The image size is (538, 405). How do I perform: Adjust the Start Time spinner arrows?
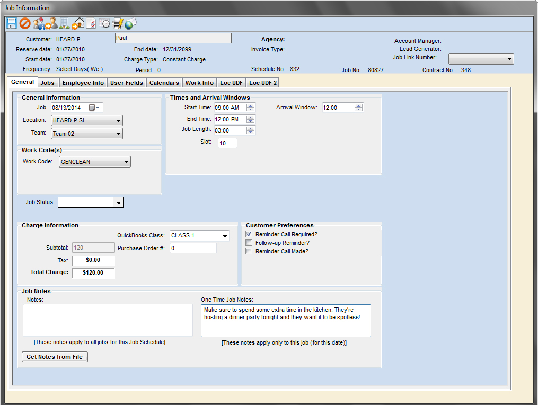(x=251, y=108)
